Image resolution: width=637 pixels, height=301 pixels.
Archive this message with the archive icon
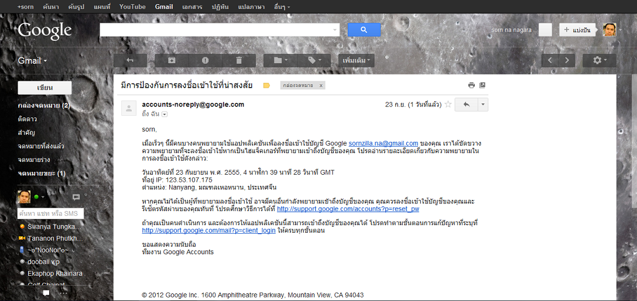172,60
